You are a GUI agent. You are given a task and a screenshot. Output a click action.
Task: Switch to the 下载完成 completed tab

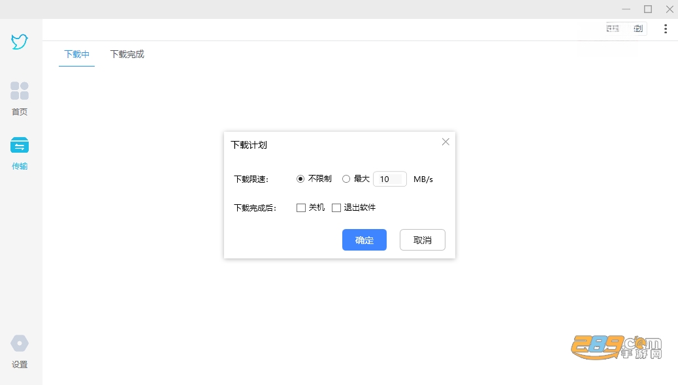coord(127,54)
